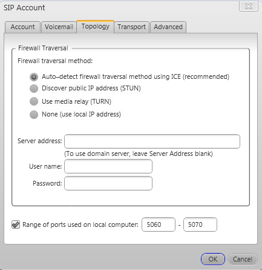Click the Auto-detect firewall traversal label text
The width and height of the screenshot is (262, 270).
tap(136, 76)
